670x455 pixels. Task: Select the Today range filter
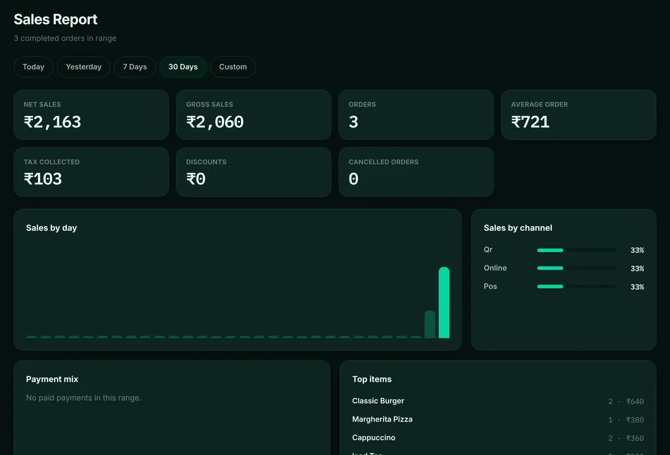34,67
